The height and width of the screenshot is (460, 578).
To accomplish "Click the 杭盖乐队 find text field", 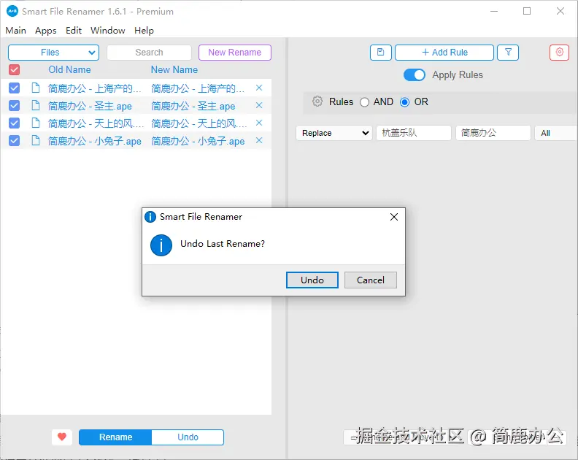I will pos(414,133).
